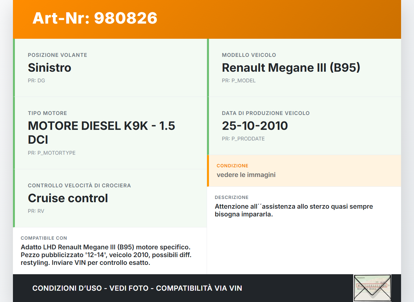
Task: Click the PR: P_MODEL code text
Action: 238,80
